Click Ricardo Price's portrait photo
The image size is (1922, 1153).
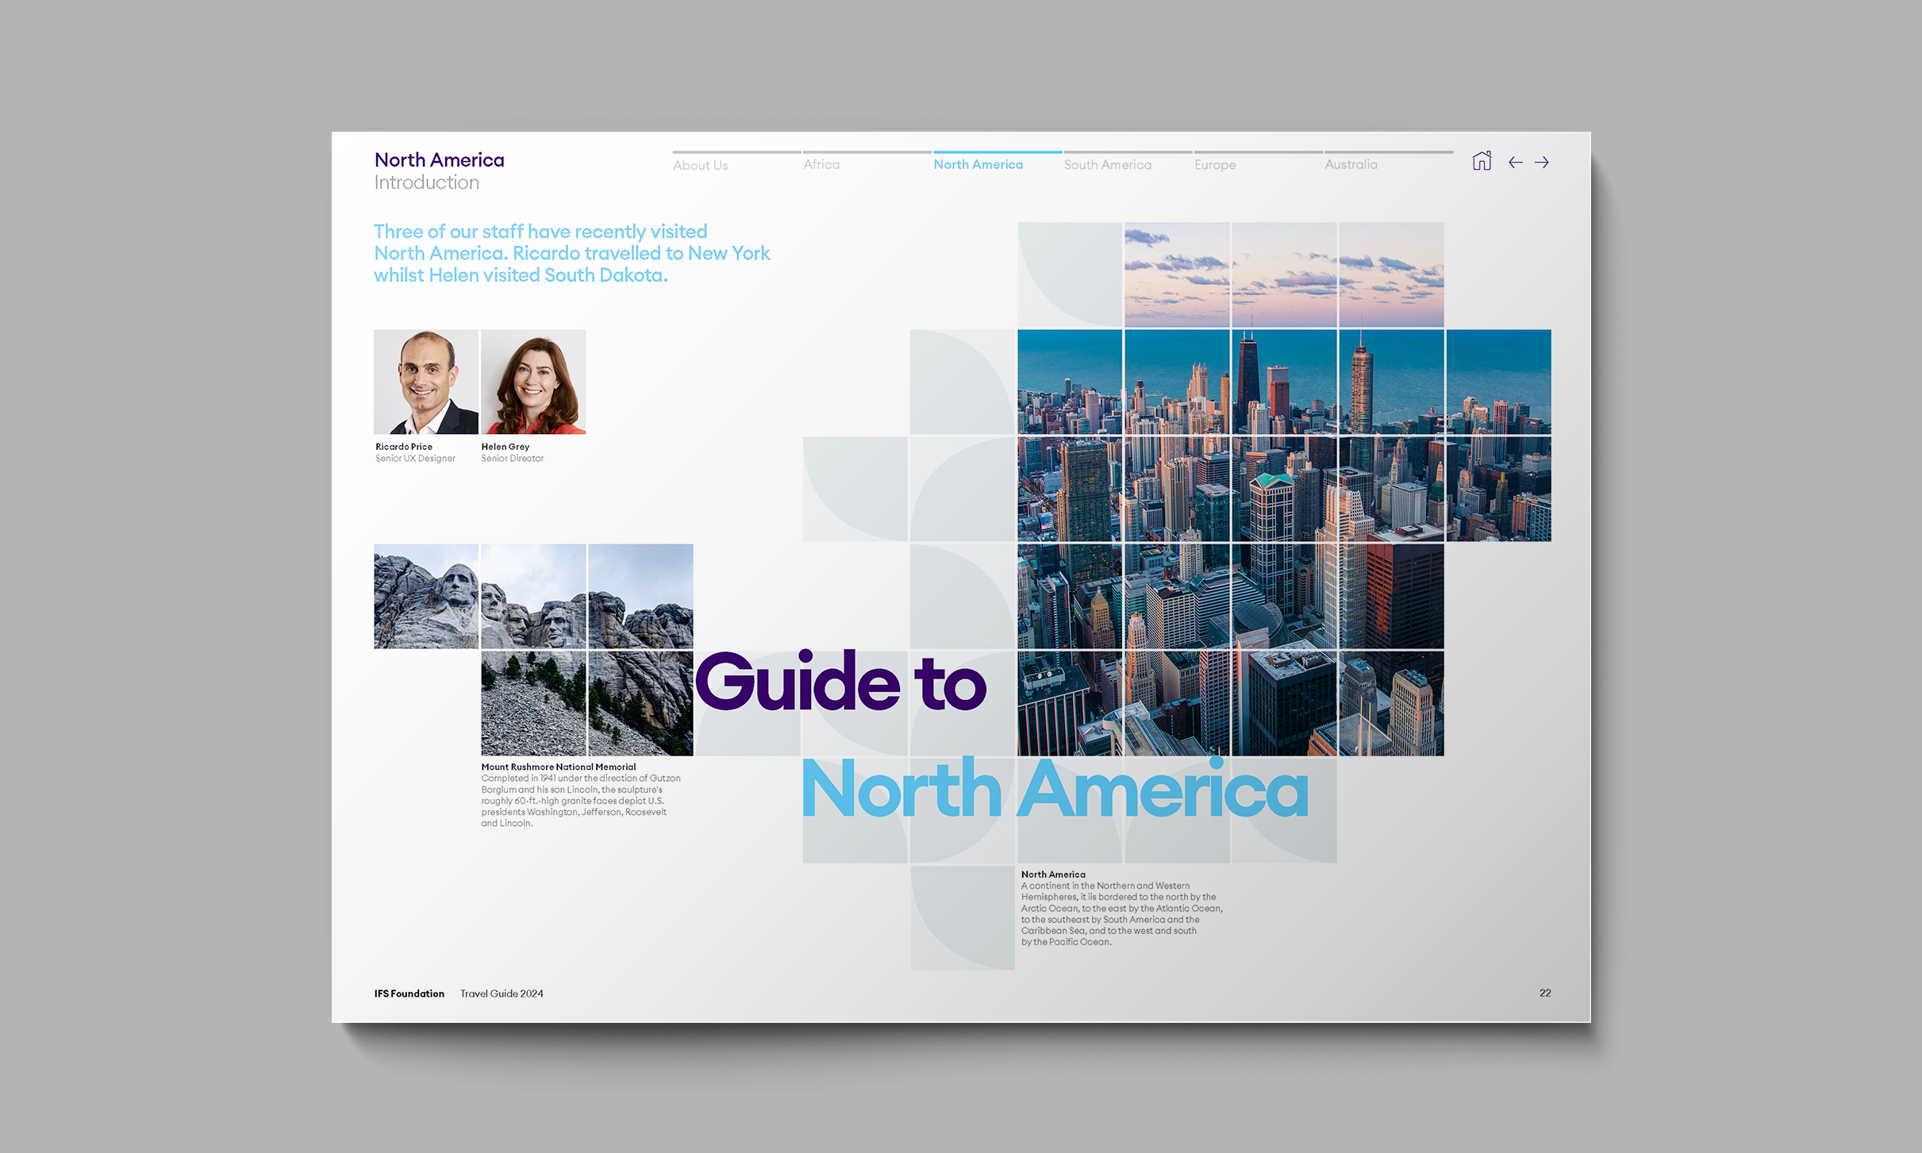426,382
